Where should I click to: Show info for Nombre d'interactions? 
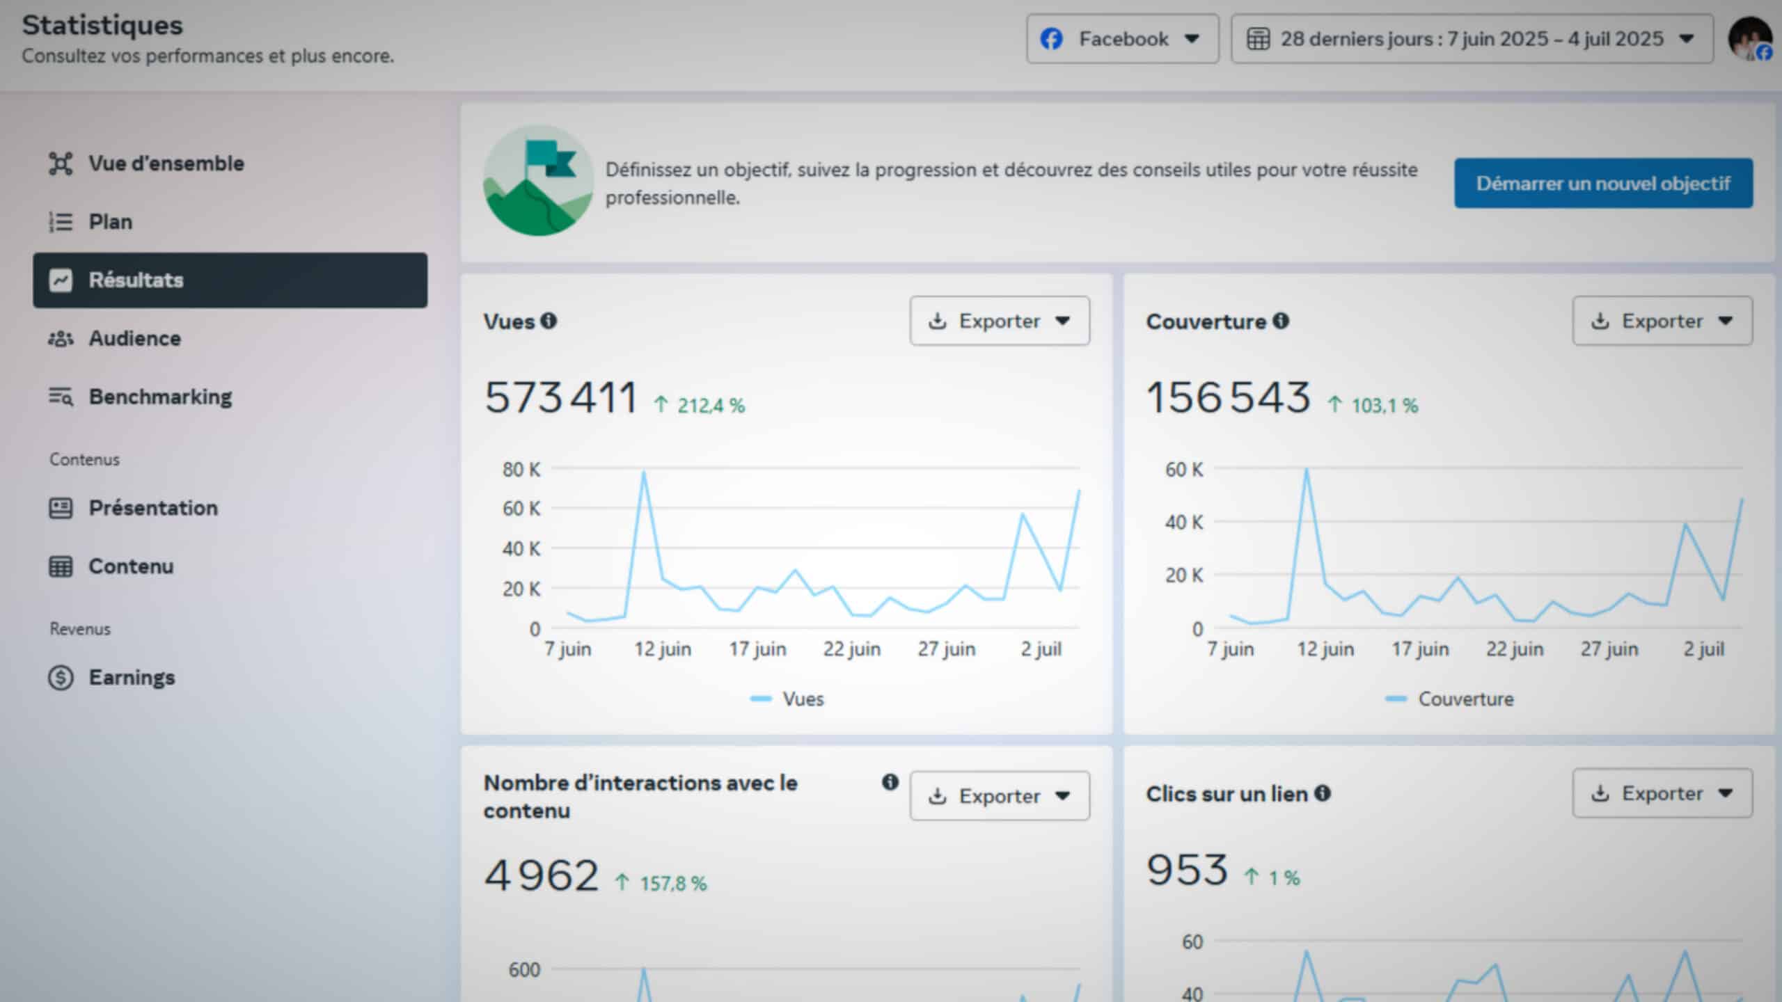coord(890,782)
